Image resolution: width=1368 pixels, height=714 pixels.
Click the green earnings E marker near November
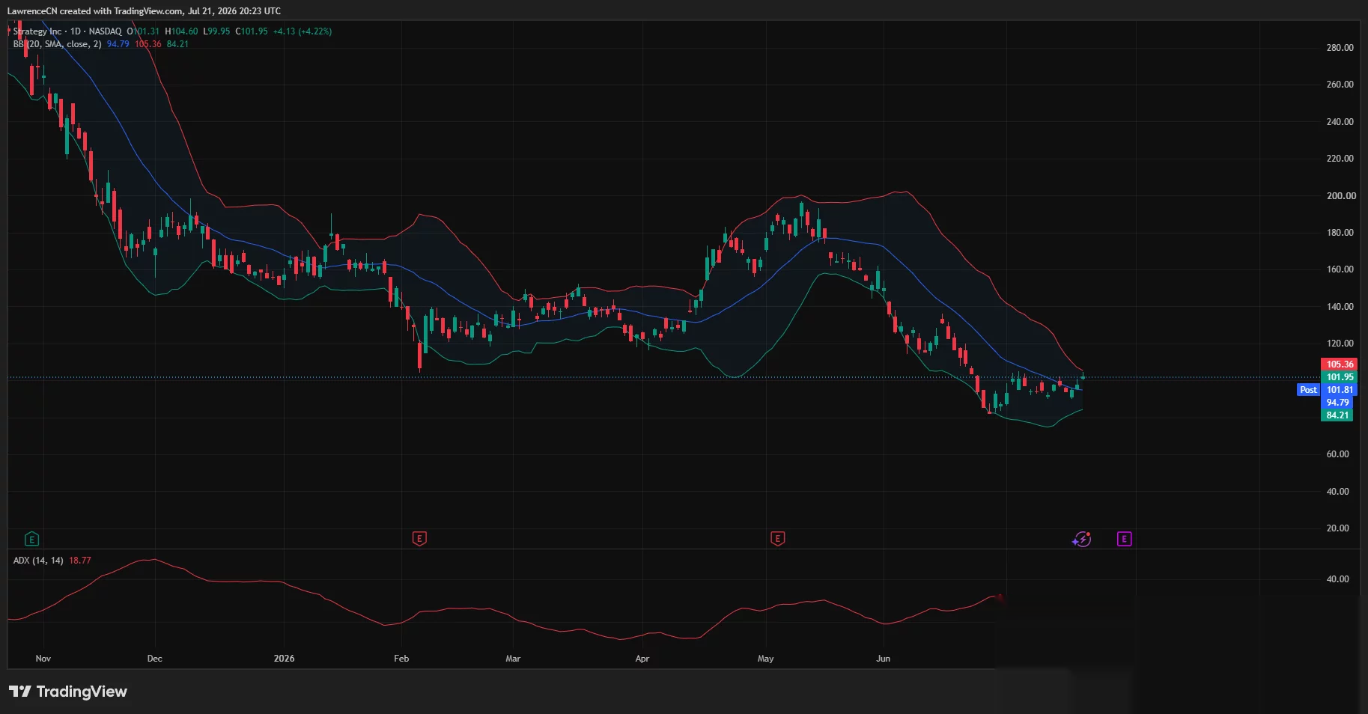click(31, 539)
